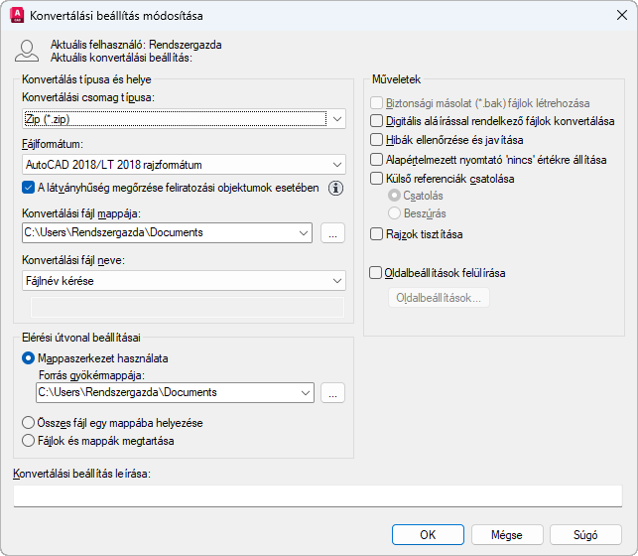Click the user profile icon
The image size is (638, 556).
pos(28,51)
